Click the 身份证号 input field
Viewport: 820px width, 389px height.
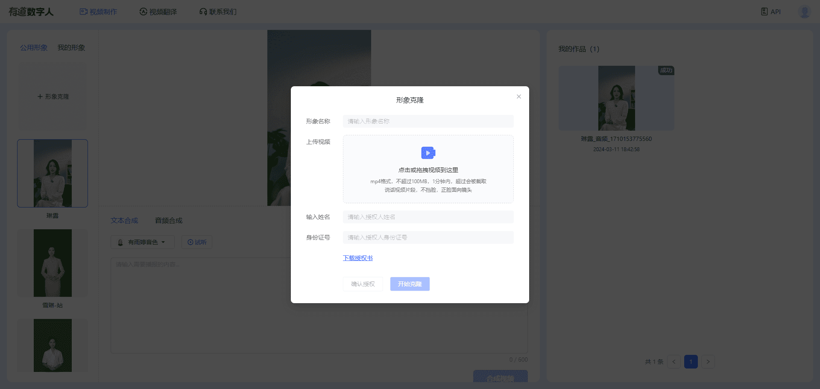[x=428, y=237]
